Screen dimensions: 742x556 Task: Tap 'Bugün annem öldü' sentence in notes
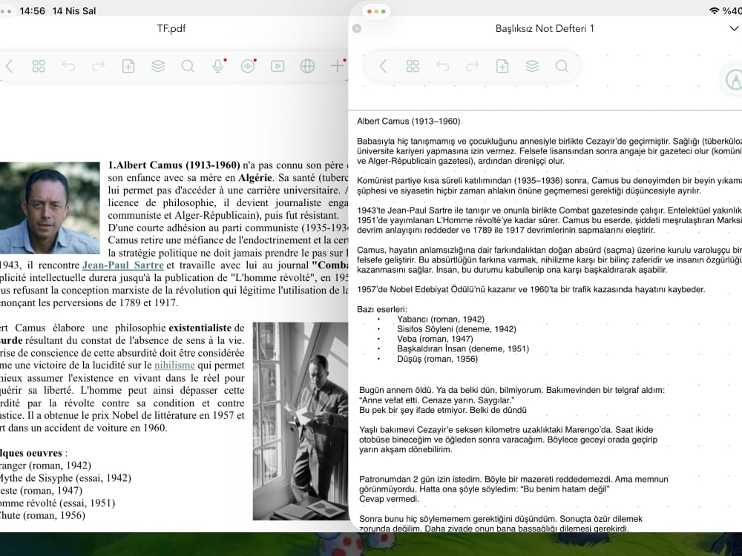(396, 390)
